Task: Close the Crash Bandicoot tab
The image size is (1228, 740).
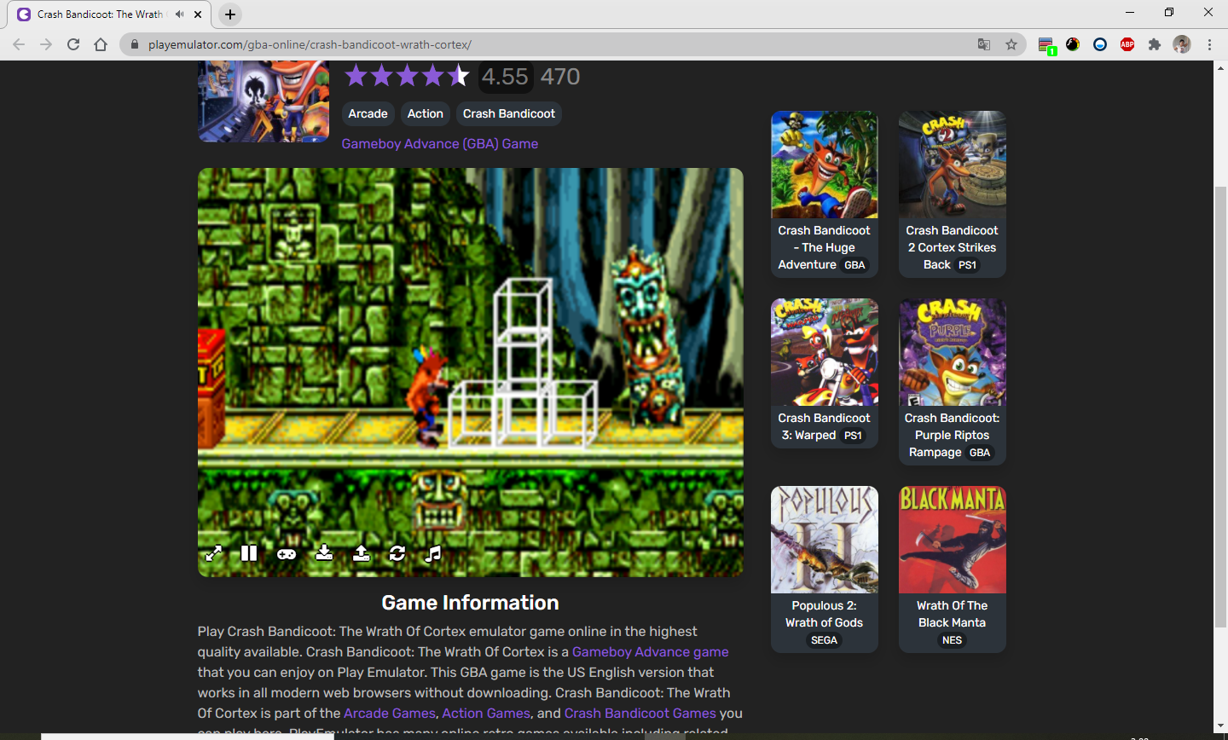Action: (x=198, y=14)
